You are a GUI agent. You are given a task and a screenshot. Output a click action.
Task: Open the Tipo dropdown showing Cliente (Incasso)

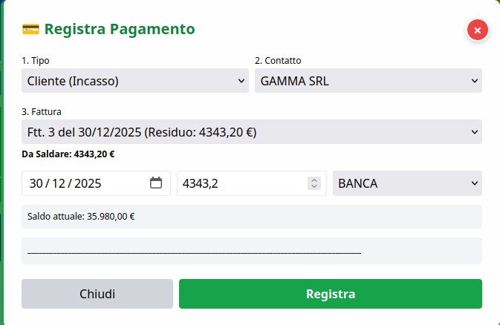pyautogui.click(x=135, y=81)
